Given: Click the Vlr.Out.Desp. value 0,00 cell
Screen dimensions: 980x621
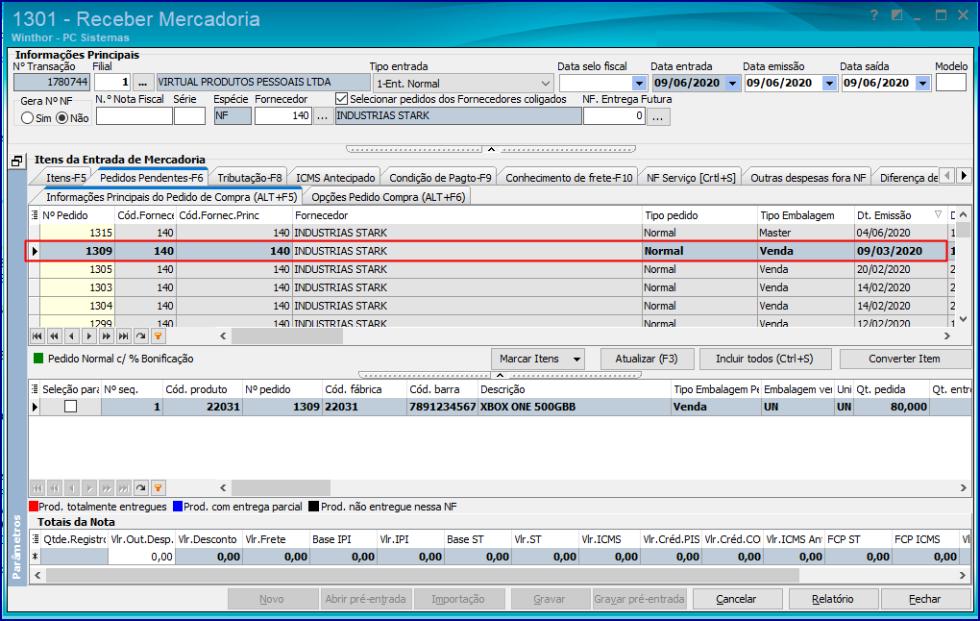Looking at the screenshot, I should coord(142,557).
